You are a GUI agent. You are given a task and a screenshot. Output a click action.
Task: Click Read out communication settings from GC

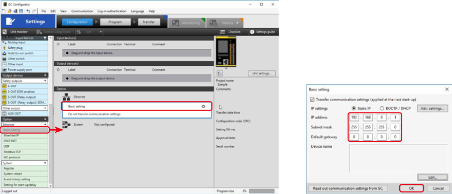pyautogui.click(x=348, y=188)
